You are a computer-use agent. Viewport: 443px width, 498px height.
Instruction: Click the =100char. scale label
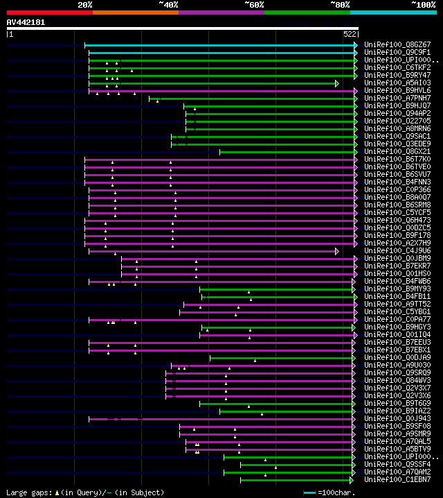click(336, 492)
